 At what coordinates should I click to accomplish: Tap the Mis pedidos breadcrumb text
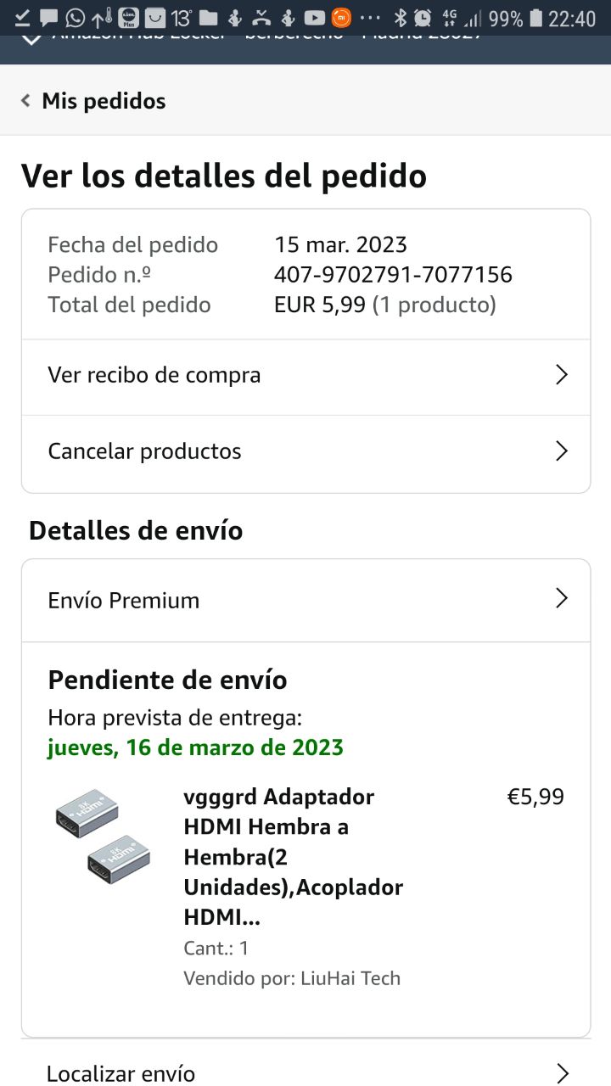[104, 101]
